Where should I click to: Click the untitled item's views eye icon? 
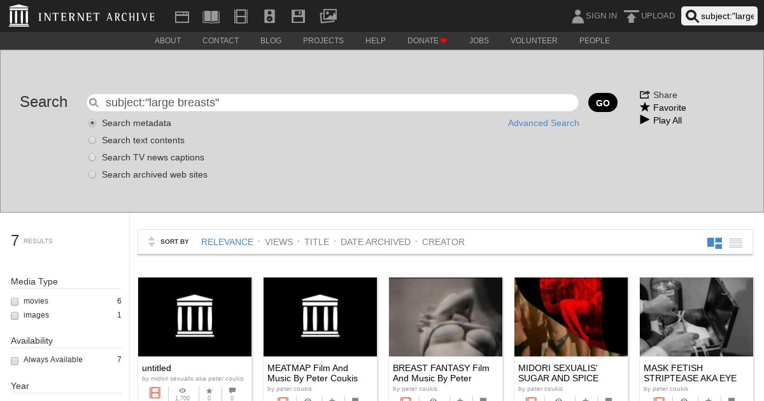pos(182,391)
